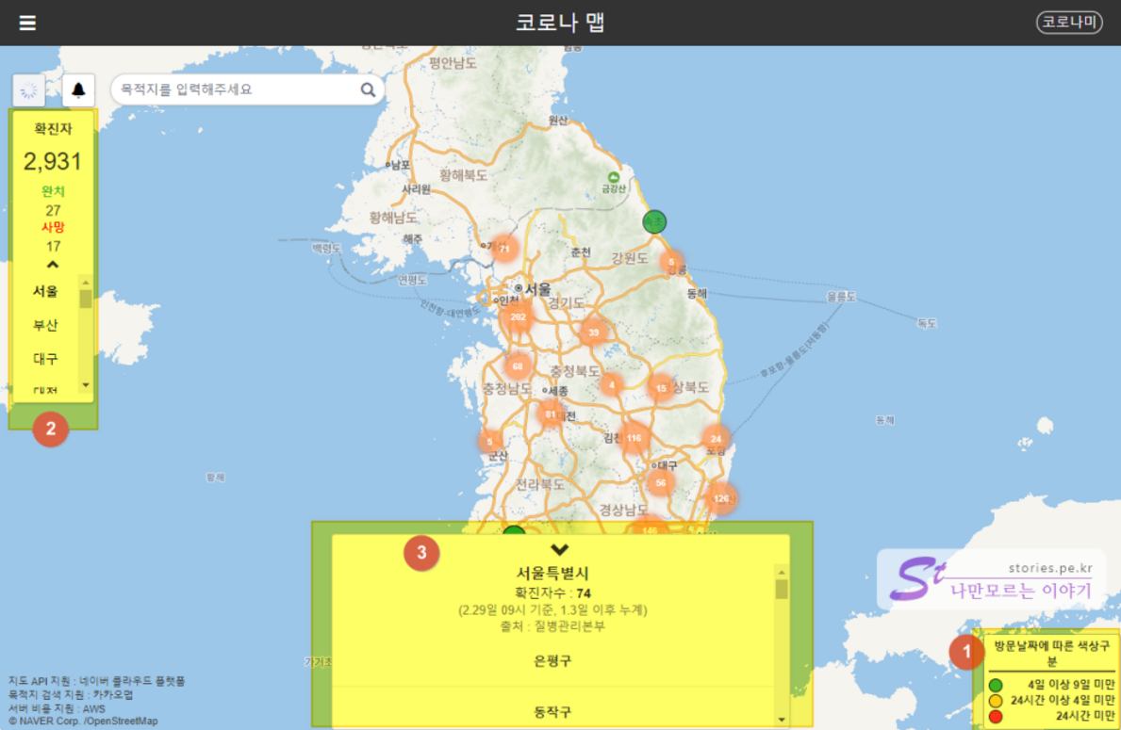Open the hamburger menu
The height and width of the screenshot is (730, 1121).
(27, 23)
